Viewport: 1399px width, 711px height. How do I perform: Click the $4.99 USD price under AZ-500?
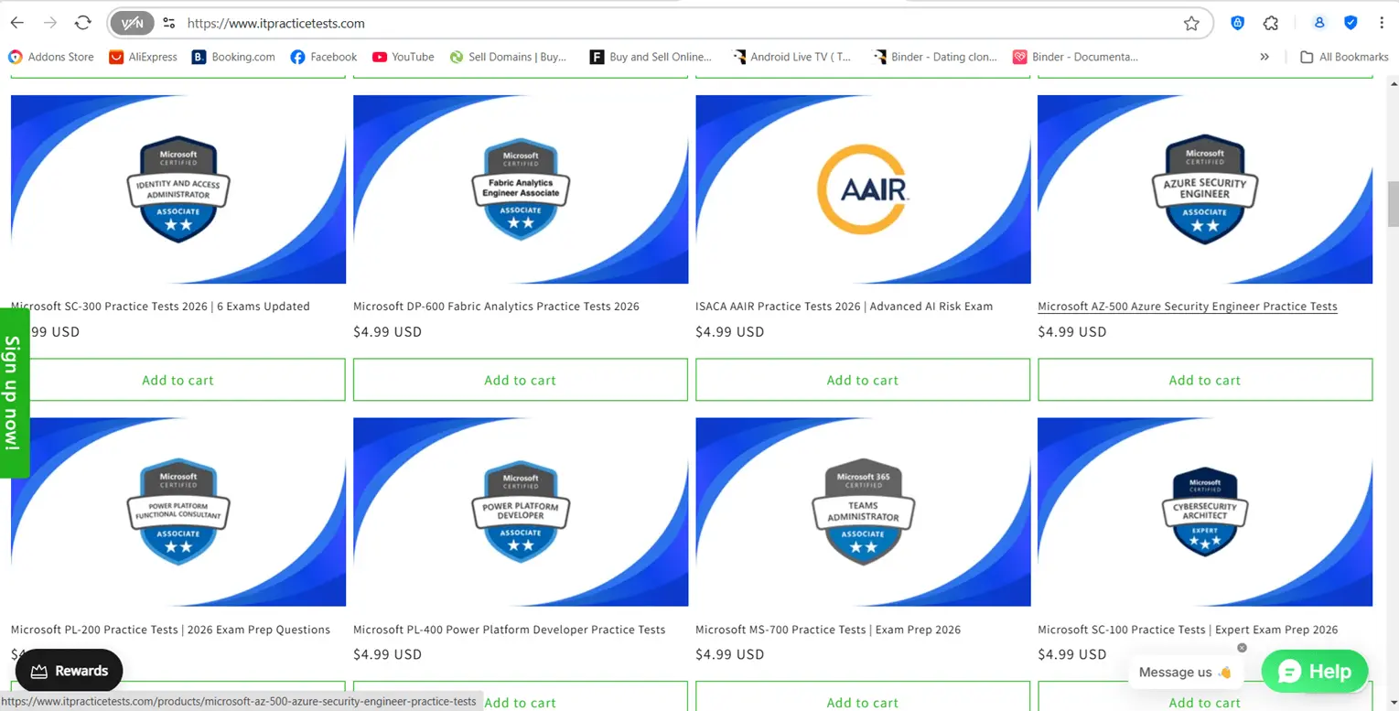pos(1071,331)
